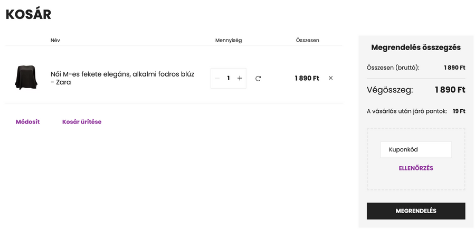
Task: Click the item row's 1 890 Ft price
Action: click(307, 78)
